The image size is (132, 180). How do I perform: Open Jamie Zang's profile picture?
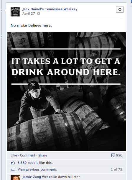point(15,177)
